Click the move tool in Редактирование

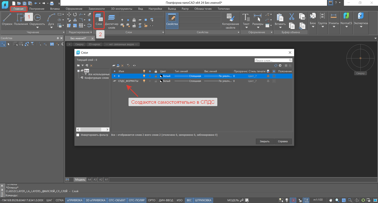[x=69, y=14]
